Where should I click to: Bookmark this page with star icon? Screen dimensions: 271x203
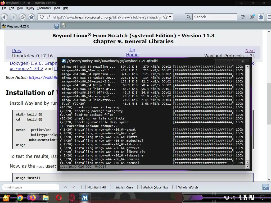point(165,17)
